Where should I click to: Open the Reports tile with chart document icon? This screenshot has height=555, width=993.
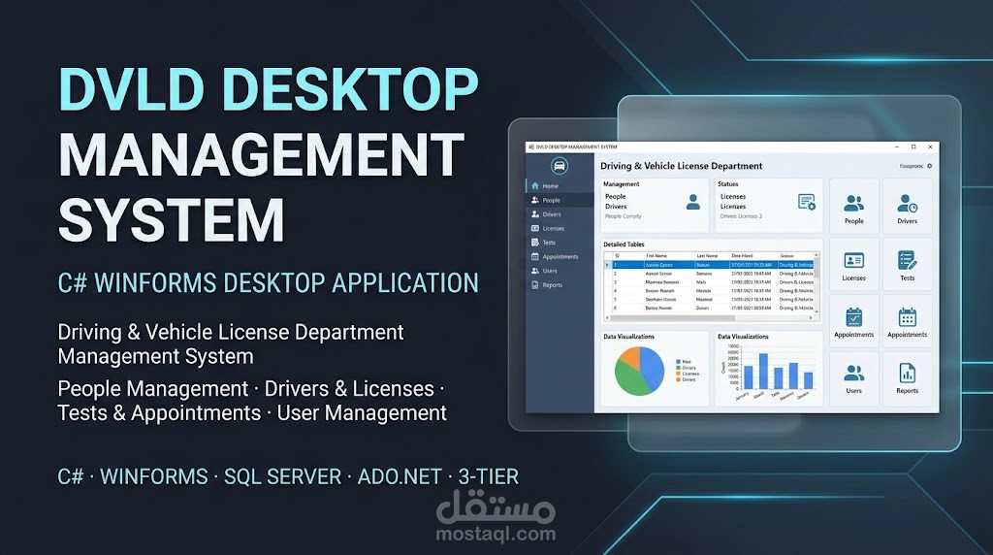907,377
